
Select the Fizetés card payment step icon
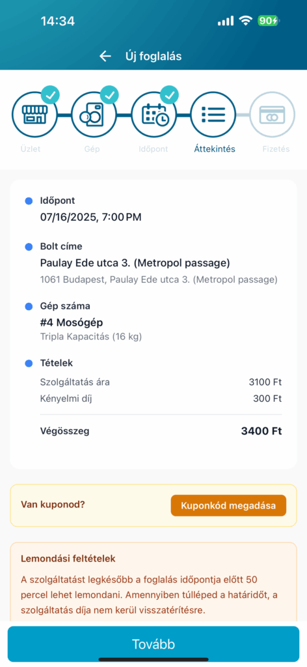[272, 115]
